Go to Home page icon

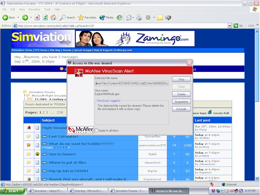click(x=53, y=18)
